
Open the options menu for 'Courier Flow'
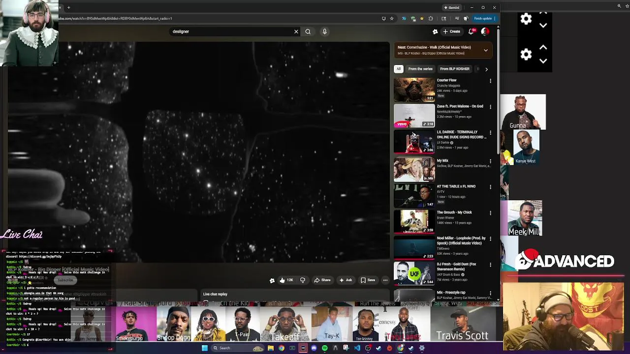[490, 81]
